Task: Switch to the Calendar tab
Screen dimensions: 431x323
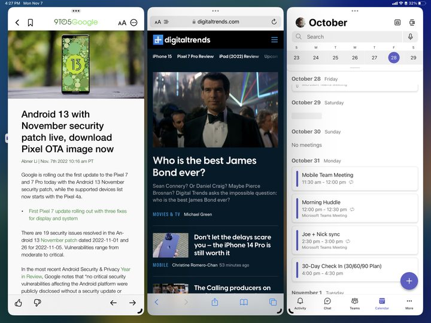Action: 382,303
